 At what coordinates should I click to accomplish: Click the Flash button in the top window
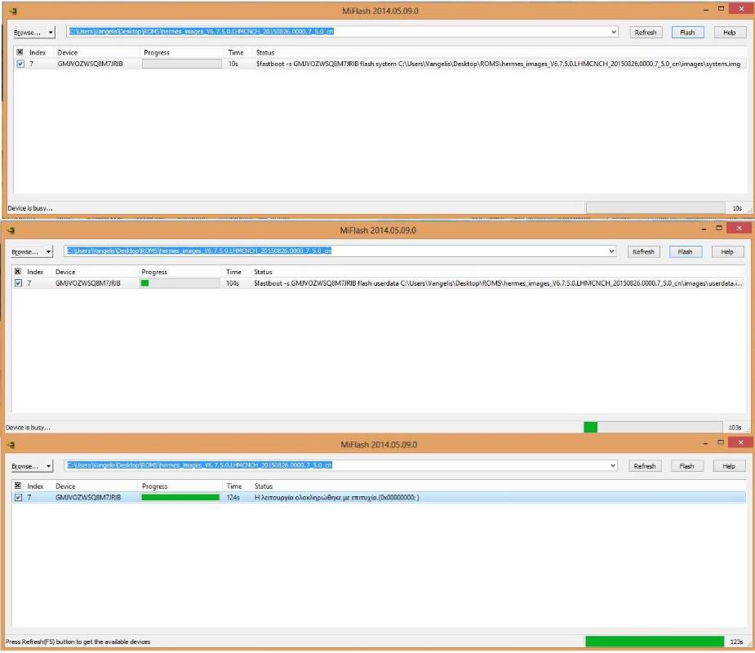pos(687,33)
